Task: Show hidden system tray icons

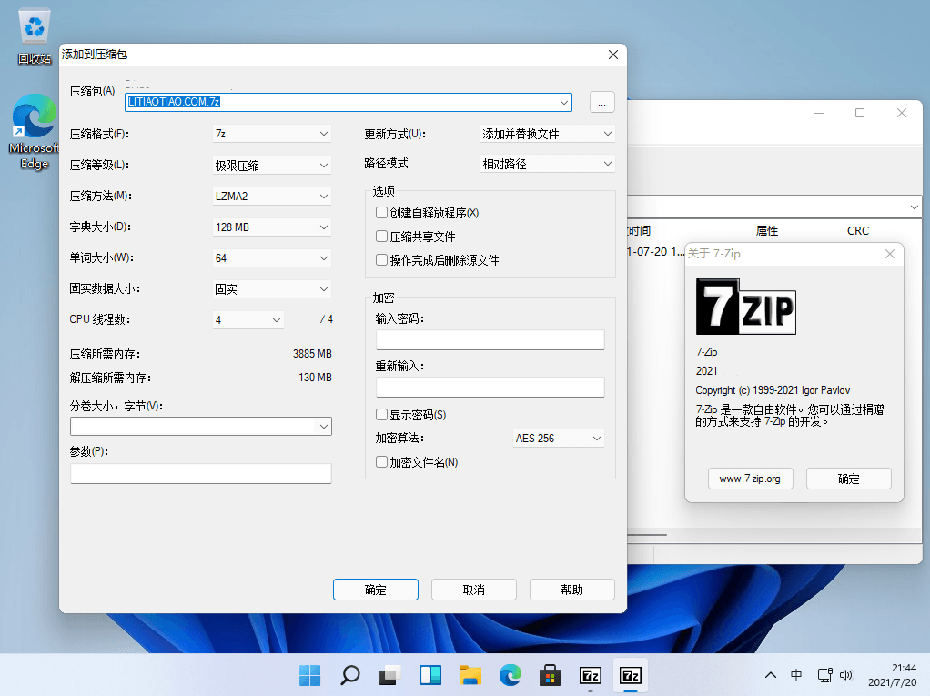Action: 771,675
